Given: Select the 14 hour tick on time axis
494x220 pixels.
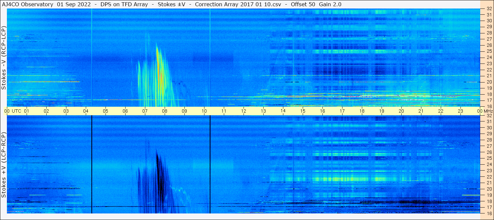Looking at the screenshot, I should pyautogui.click(x=283, y=111).
